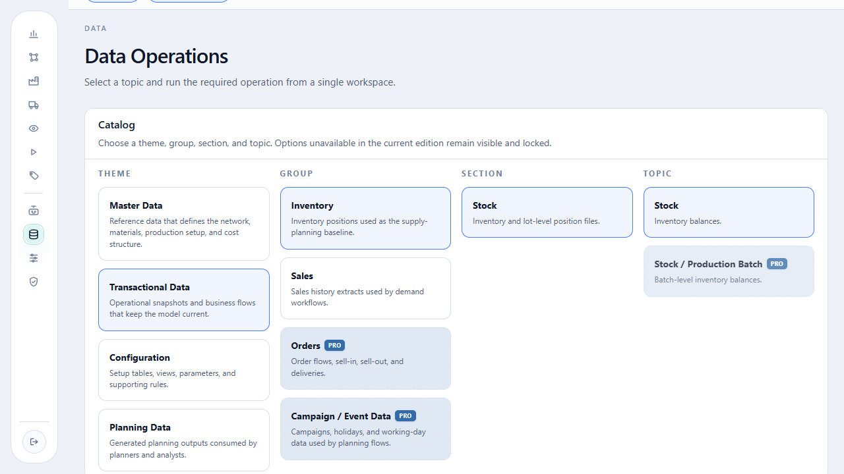Click the PRO badge on Campaign / Event Data

tap(406, 416)
